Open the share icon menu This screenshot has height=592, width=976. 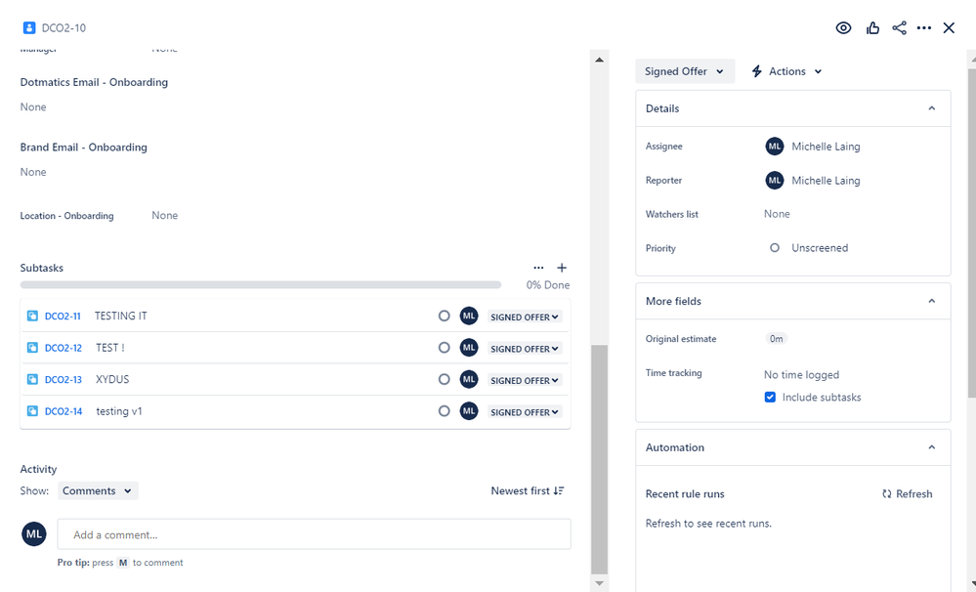pyautogui.click(x=899, y=28)
